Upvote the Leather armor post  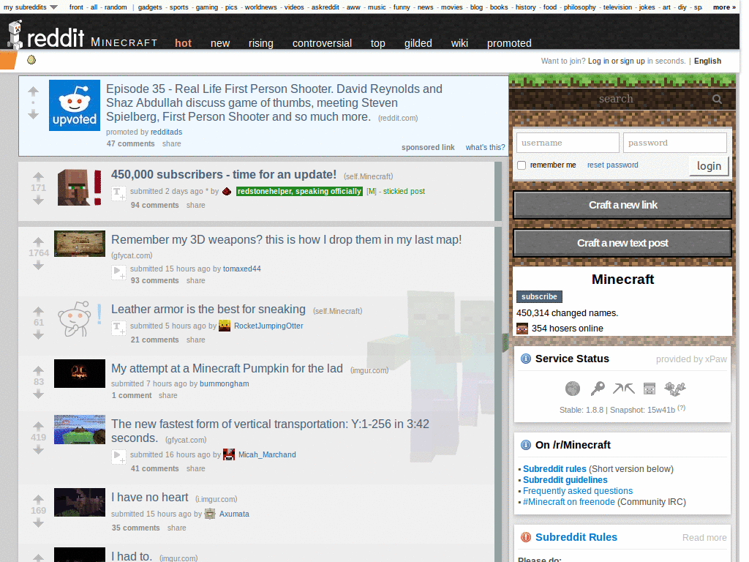point(38,311)
